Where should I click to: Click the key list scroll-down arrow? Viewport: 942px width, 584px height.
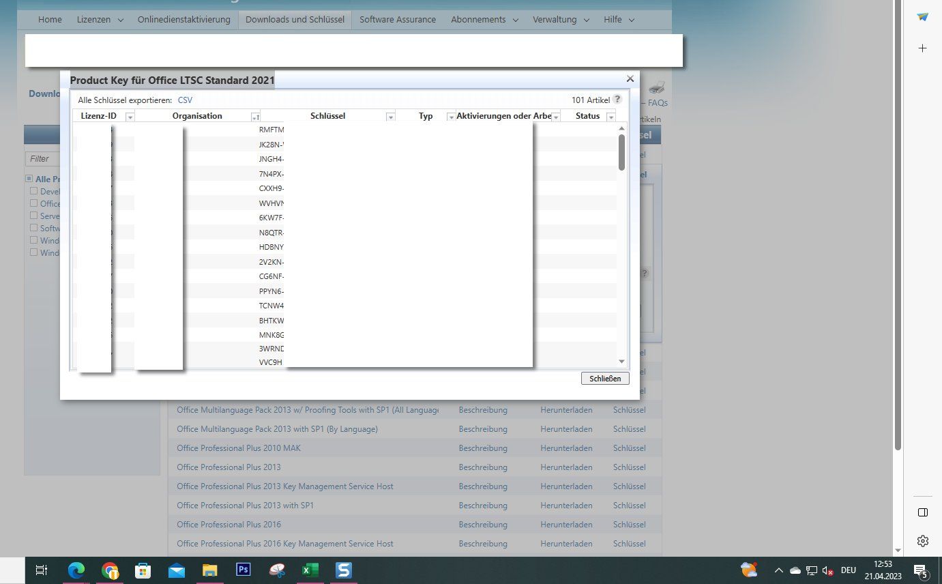click(x=621, y=362)
